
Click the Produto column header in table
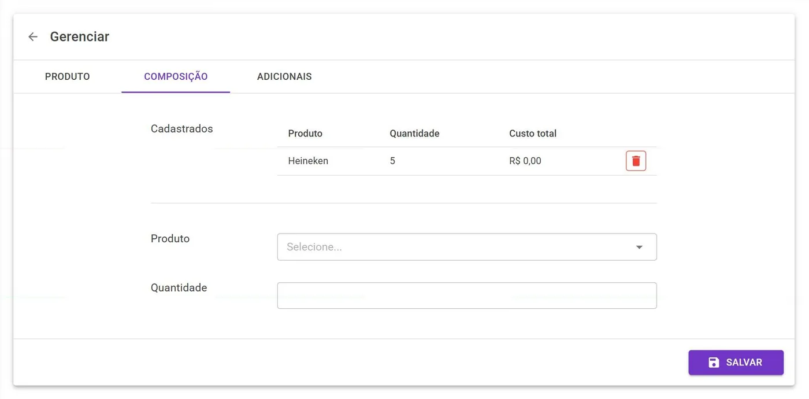[x=305, y=134]
